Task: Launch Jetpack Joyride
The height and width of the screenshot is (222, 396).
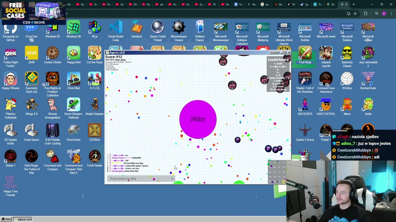Action: pyautogui.click(x=326, y=57)
